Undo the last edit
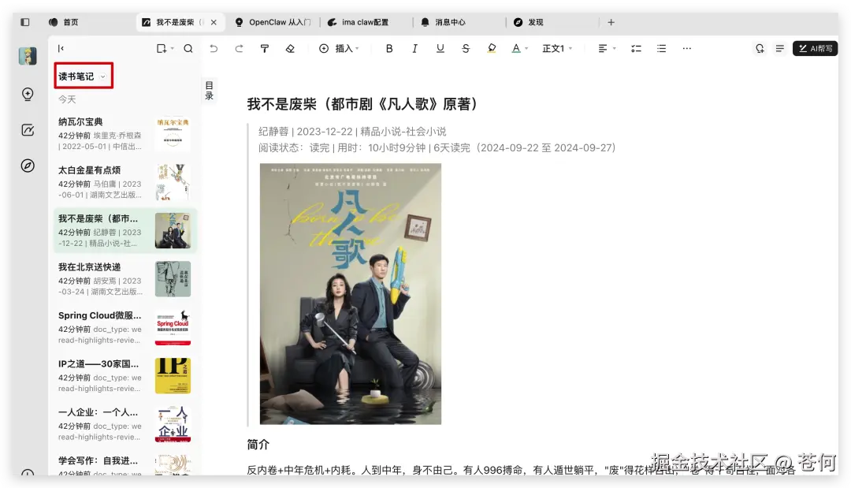Viewport: 851px width, 488px height. [214, 48]
